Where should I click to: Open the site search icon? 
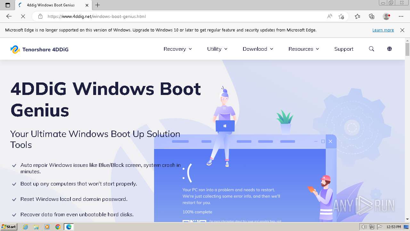(x=372, y=49)
